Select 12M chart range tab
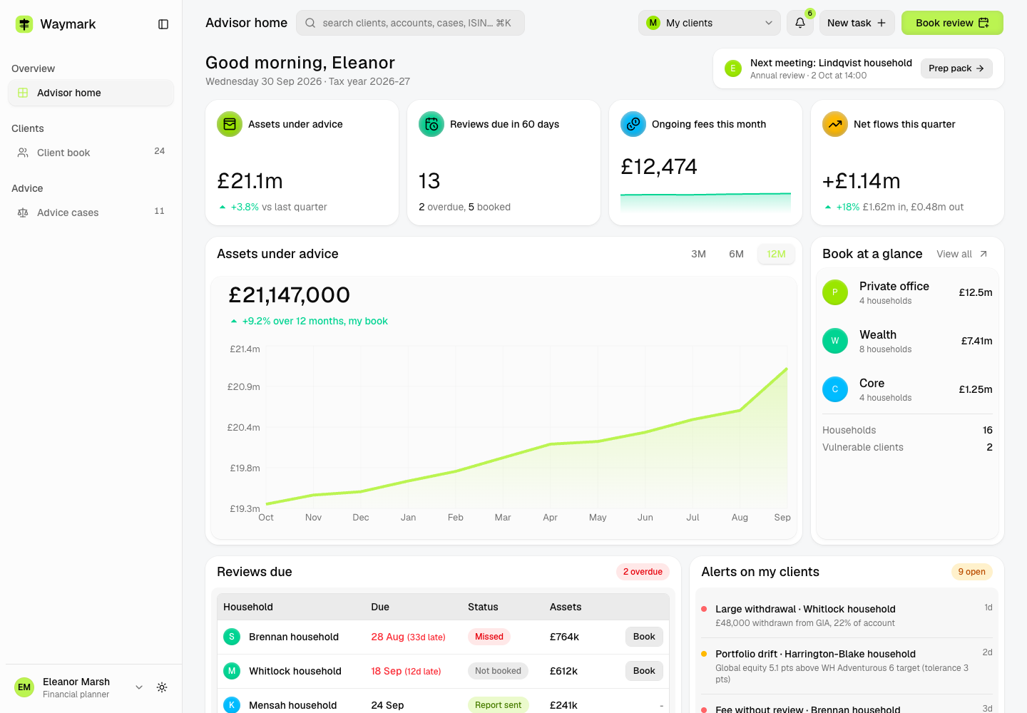The width and height of the screenshot is (1027, 713). pos(776,254)
